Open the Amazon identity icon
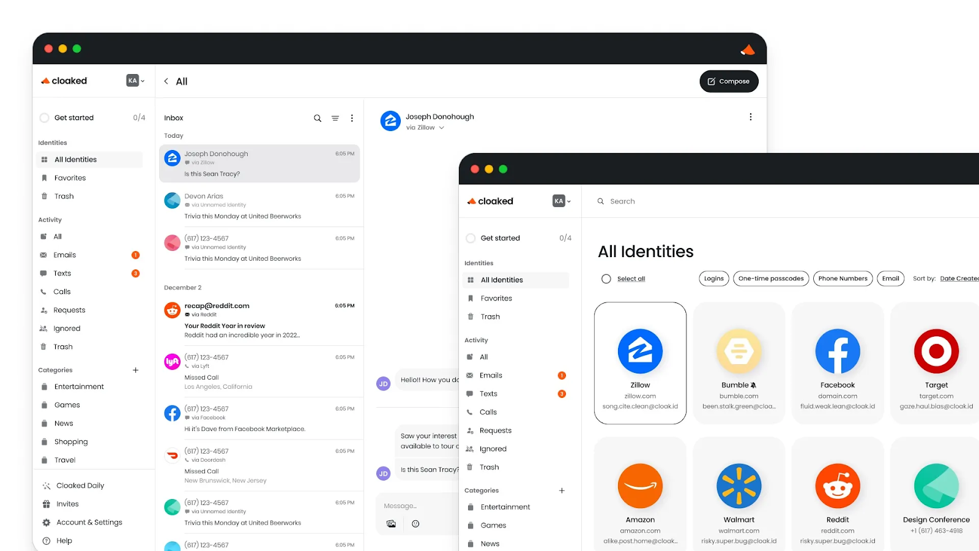Screen dimensions: 979x551 (640, 486)
